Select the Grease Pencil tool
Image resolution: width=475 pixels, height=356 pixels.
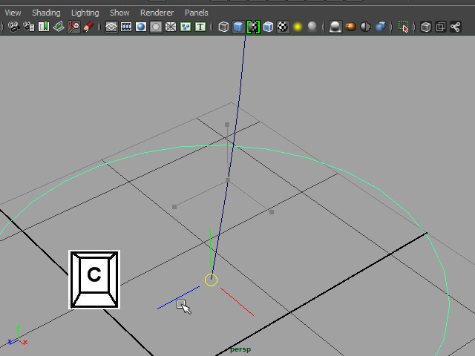(x=88, y=27)
